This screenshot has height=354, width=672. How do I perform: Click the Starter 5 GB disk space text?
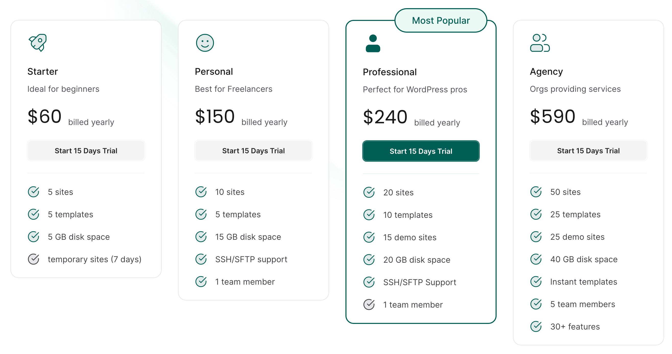[x=79, y=237]
